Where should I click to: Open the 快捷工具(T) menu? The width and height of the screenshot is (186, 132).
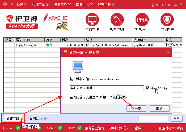[41, 5]
